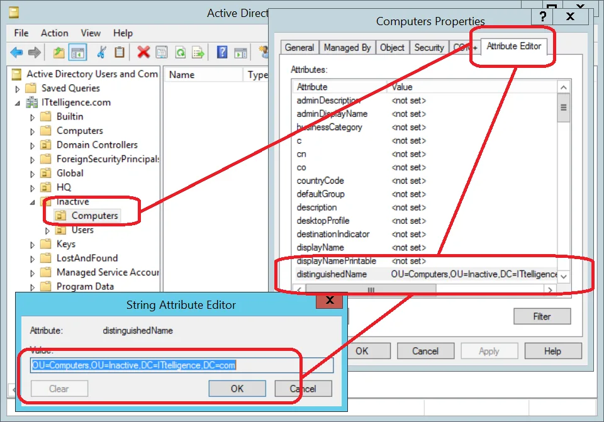Open the View menu
The height and width of the screenshot is (422, 604).
(91, 33)
